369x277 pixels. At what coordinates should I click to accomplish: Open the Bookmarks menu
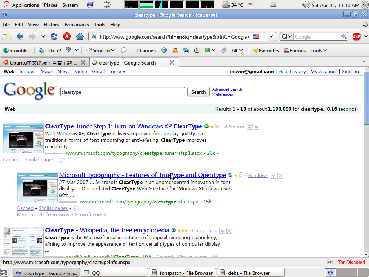tap(77, 25)
